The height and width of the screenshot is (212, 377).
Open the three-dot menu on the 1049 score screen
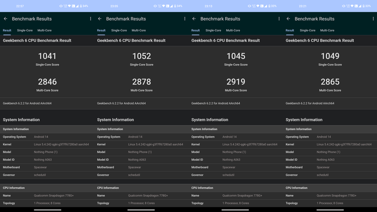(x=373, y=19)
